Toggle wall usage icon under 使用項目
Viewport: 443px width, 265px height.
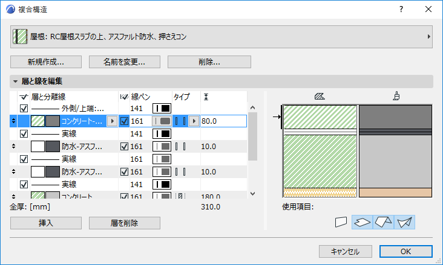pyautogui.click(x=341, y=222)
